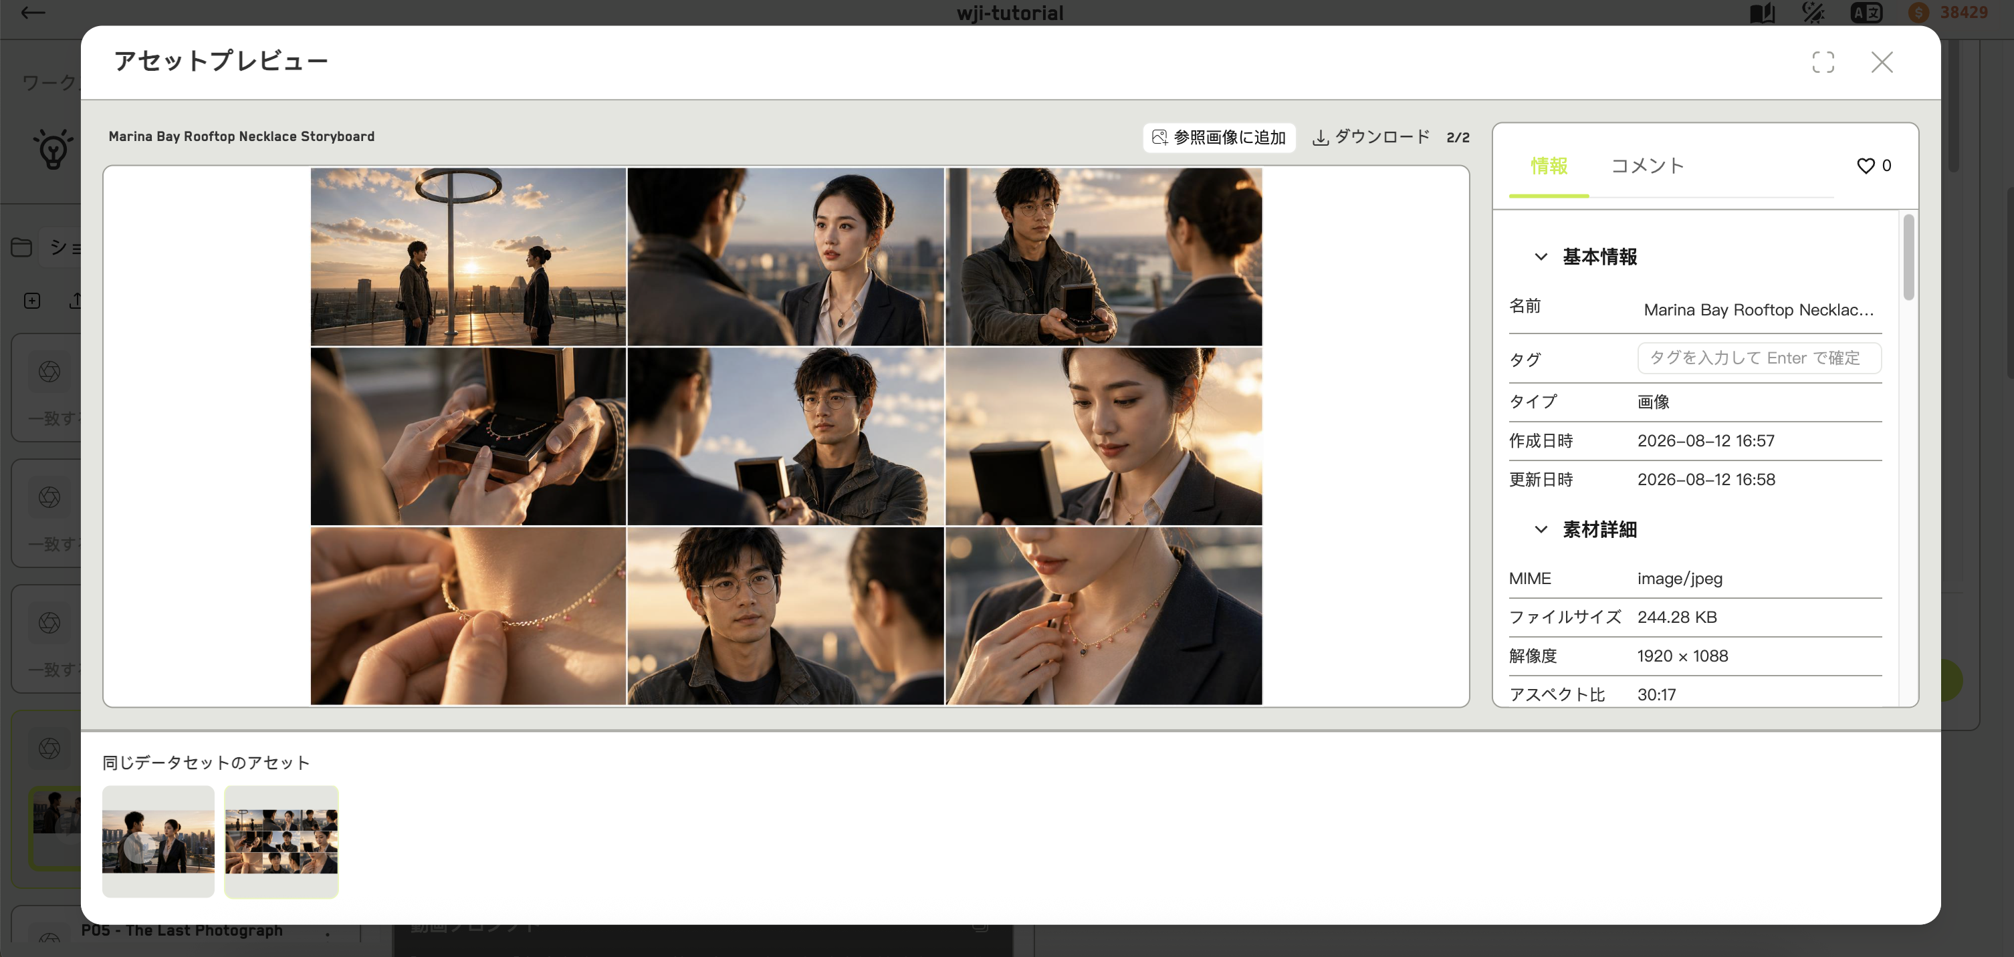Viewport: 2014px width, 957px height.
Task: Click the 参照画像に追加 button
Action: point(1219,138)
